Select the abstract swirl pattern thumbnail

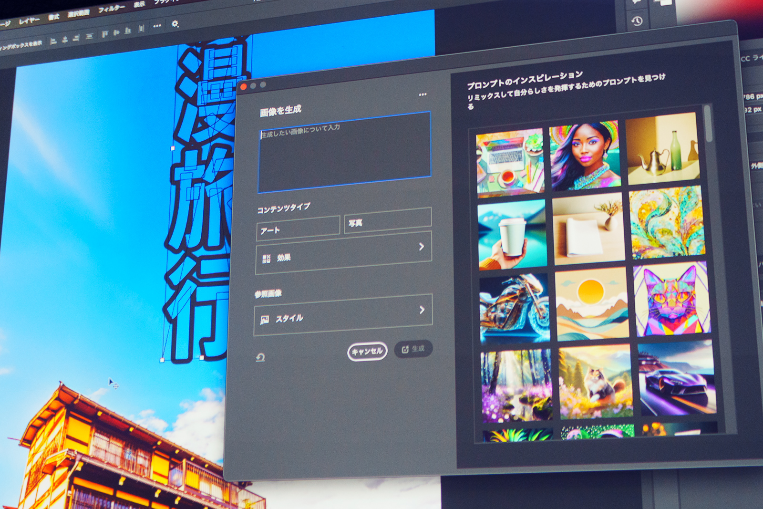[668, 223]
